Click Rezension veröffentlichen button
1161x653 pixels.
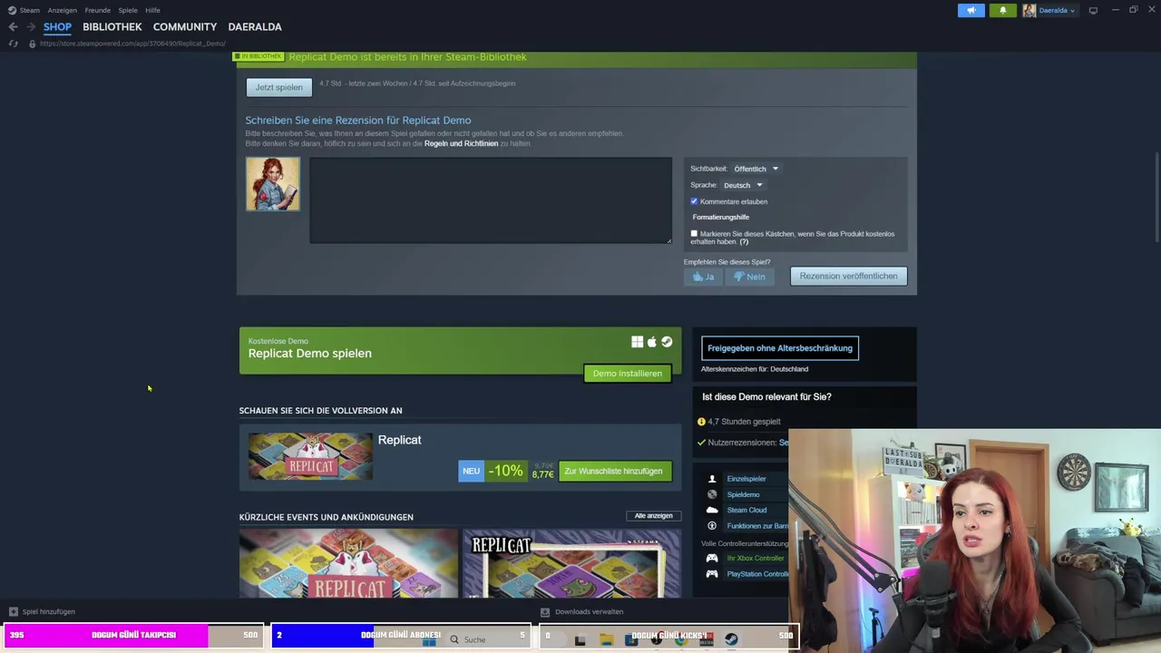(x=848, y=276)
